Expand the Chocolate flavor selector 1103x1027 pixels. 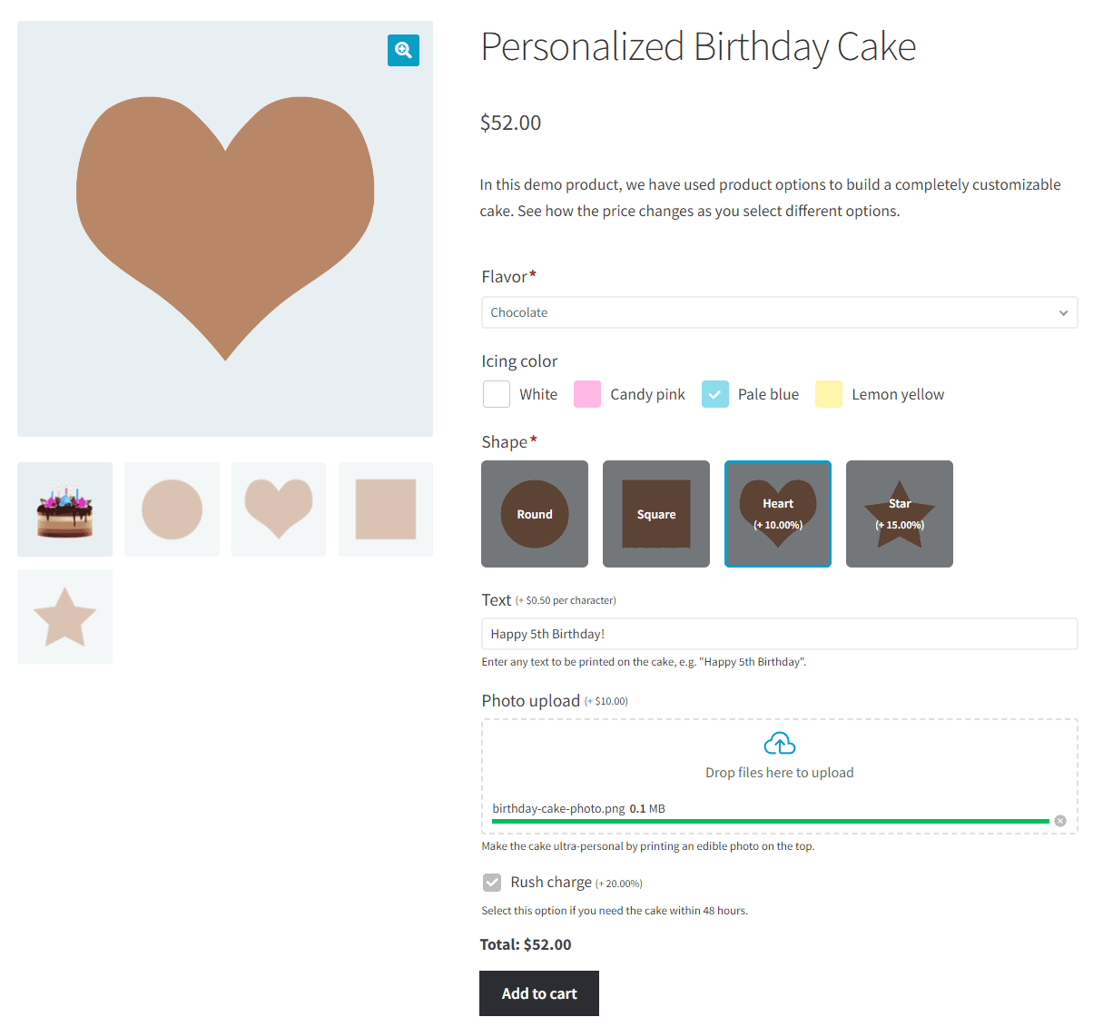[x=779, y=312]
